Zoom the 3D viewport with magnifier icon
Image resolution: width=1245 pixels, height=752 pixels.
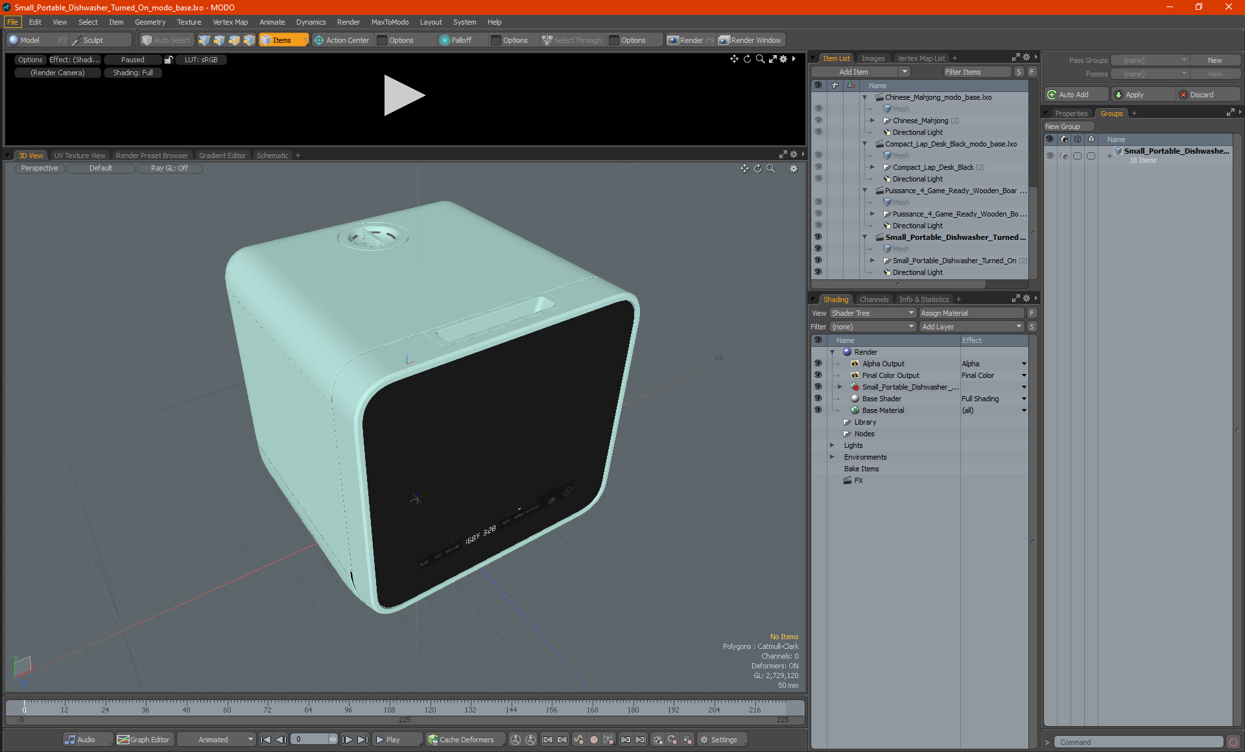(770, 169)
